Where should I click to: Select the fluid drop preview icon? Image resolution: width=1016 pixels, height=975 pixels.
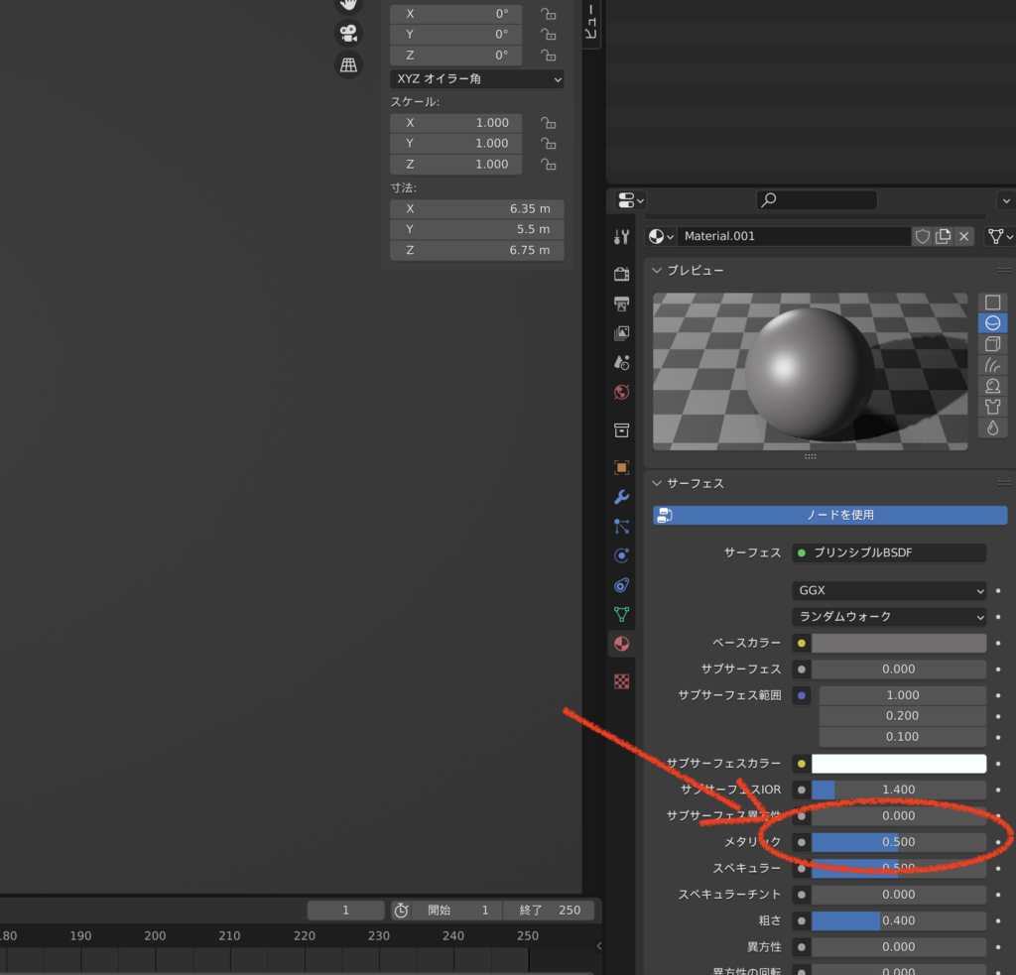(992, 427)
